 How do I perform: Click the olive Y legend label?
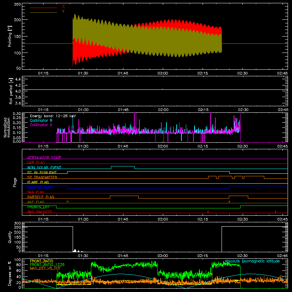coord(63,11)
